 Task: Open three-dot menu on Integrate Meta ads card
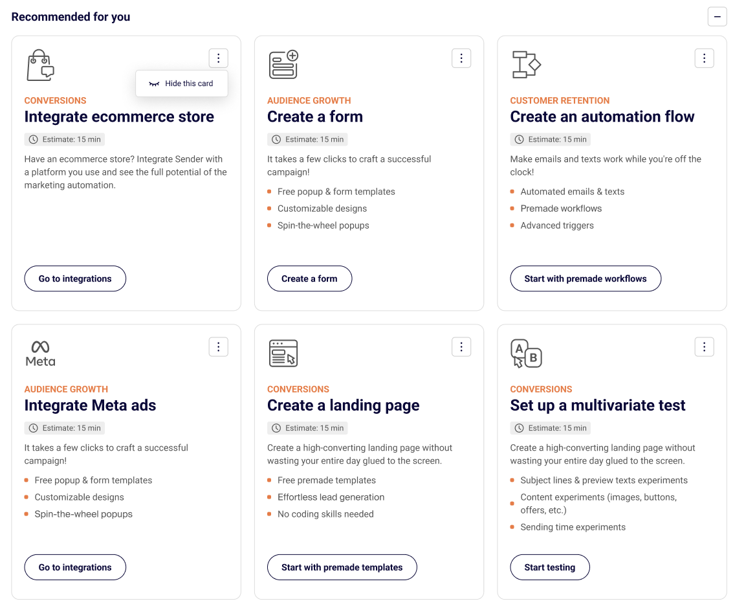click(x=219, y=347)
